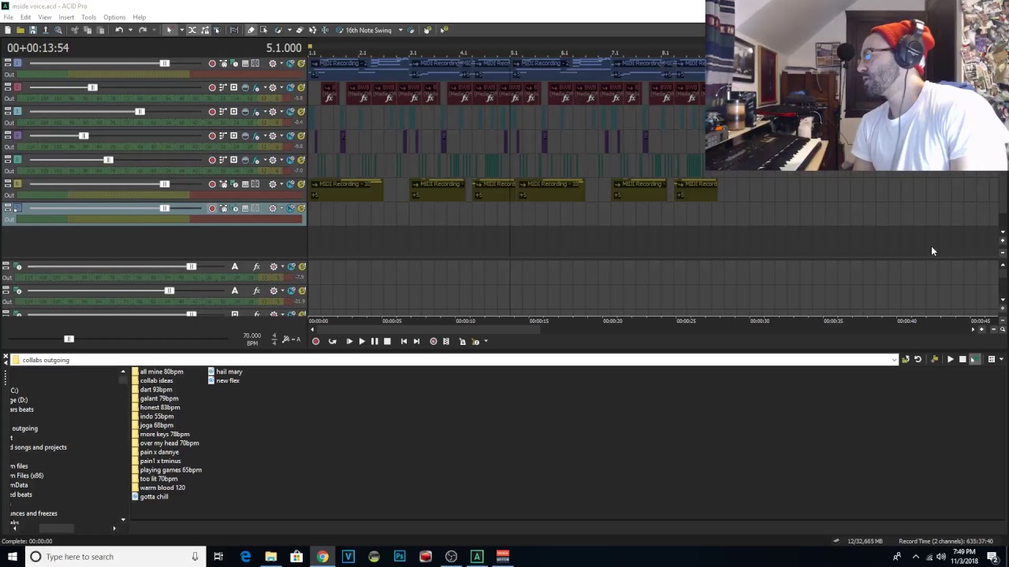
Task: Select the Erase tool on the toolbar
Action: point(300,31)
